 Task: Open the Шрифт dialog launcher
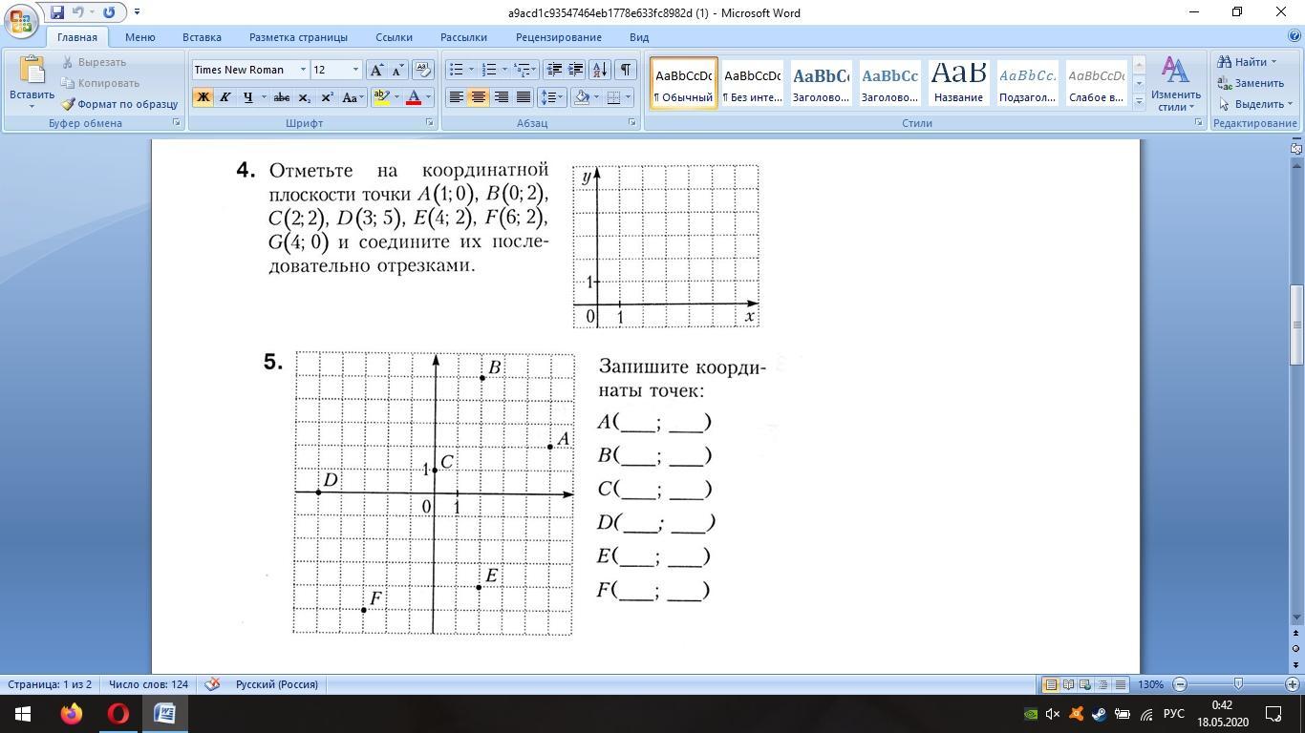pyautogui.click(x=429, y=123)
